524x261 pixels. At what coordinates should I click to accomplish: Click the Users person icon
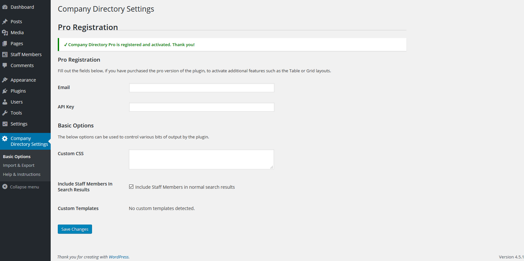(5, 102)
